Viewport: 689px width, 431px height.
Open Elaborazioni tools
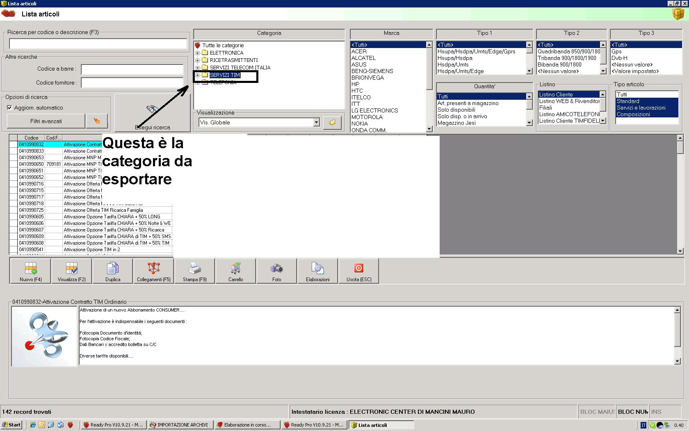(x=318, y=271)
